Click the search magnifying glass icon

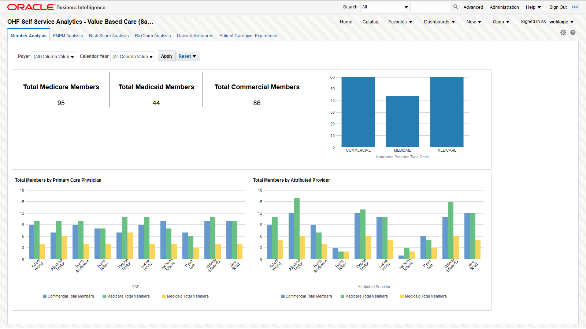[x=455, y=7]
